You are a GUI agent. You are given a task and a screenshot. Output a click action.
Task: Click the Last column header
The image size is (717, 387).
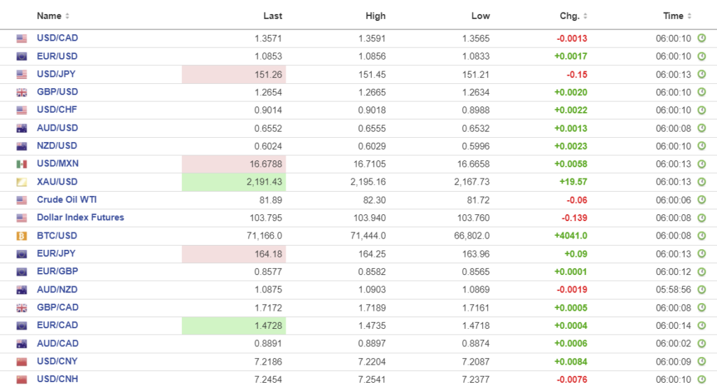(272, 15)
